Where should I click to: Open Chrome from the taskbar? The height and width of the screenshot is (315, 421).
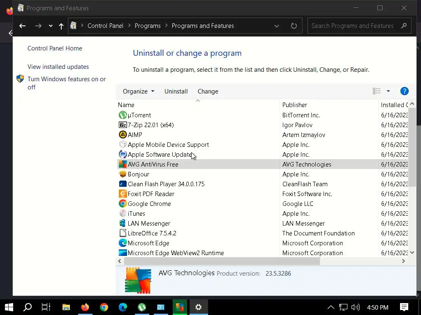click(104, 307)
